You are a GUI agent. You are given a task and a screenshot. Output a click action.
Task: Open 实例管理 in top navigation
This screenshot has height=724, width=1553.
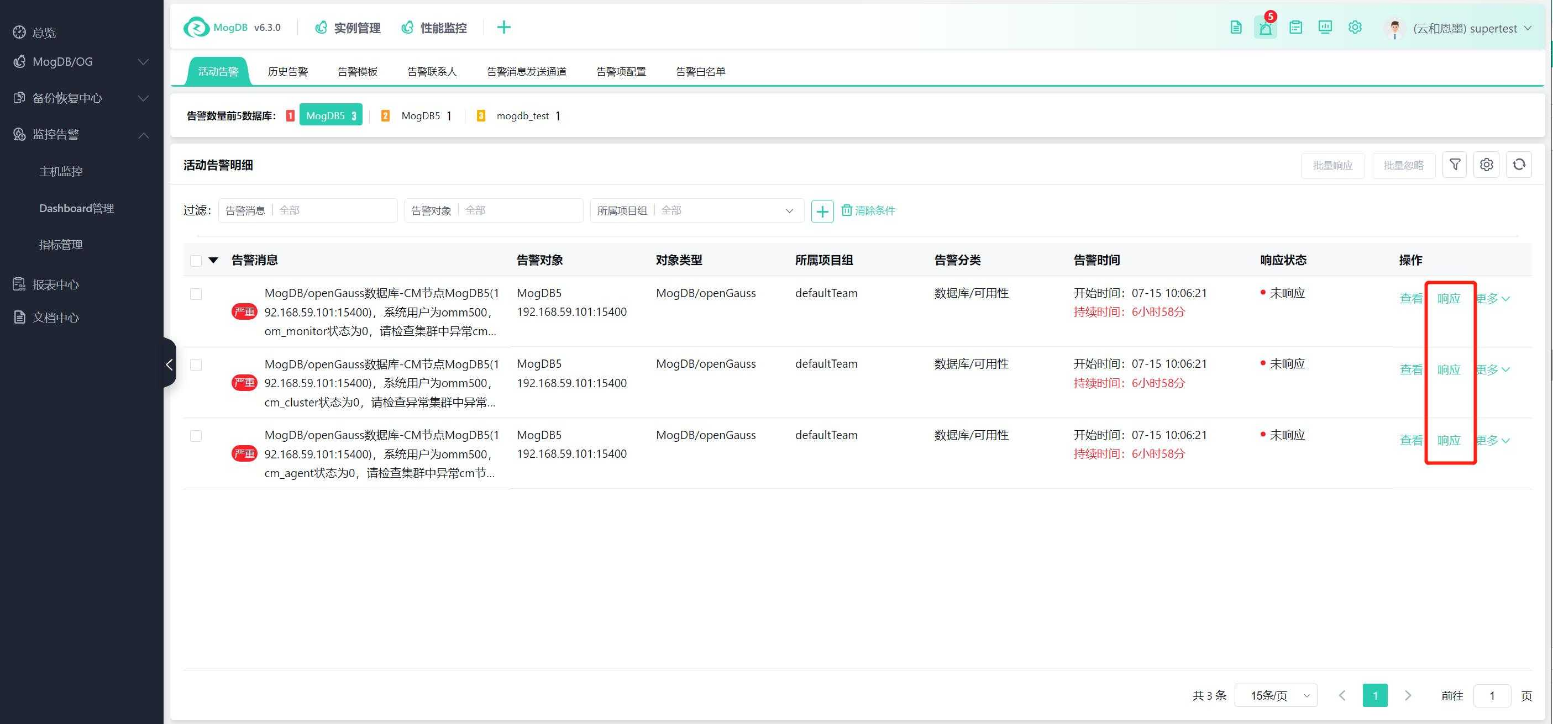[x=348, y=28]
